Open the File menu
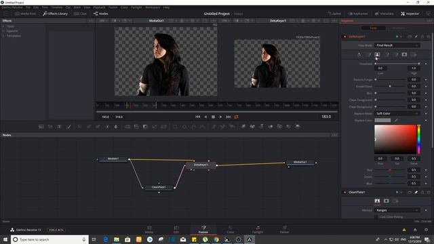 click(28, 7)
